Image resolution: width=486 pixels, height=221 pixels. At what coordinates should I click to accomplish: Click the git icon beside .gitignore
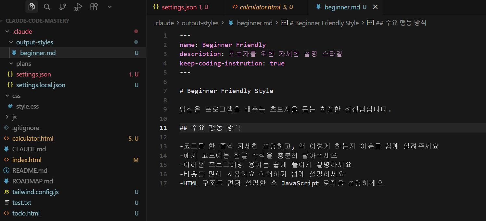tap(6, 128)
